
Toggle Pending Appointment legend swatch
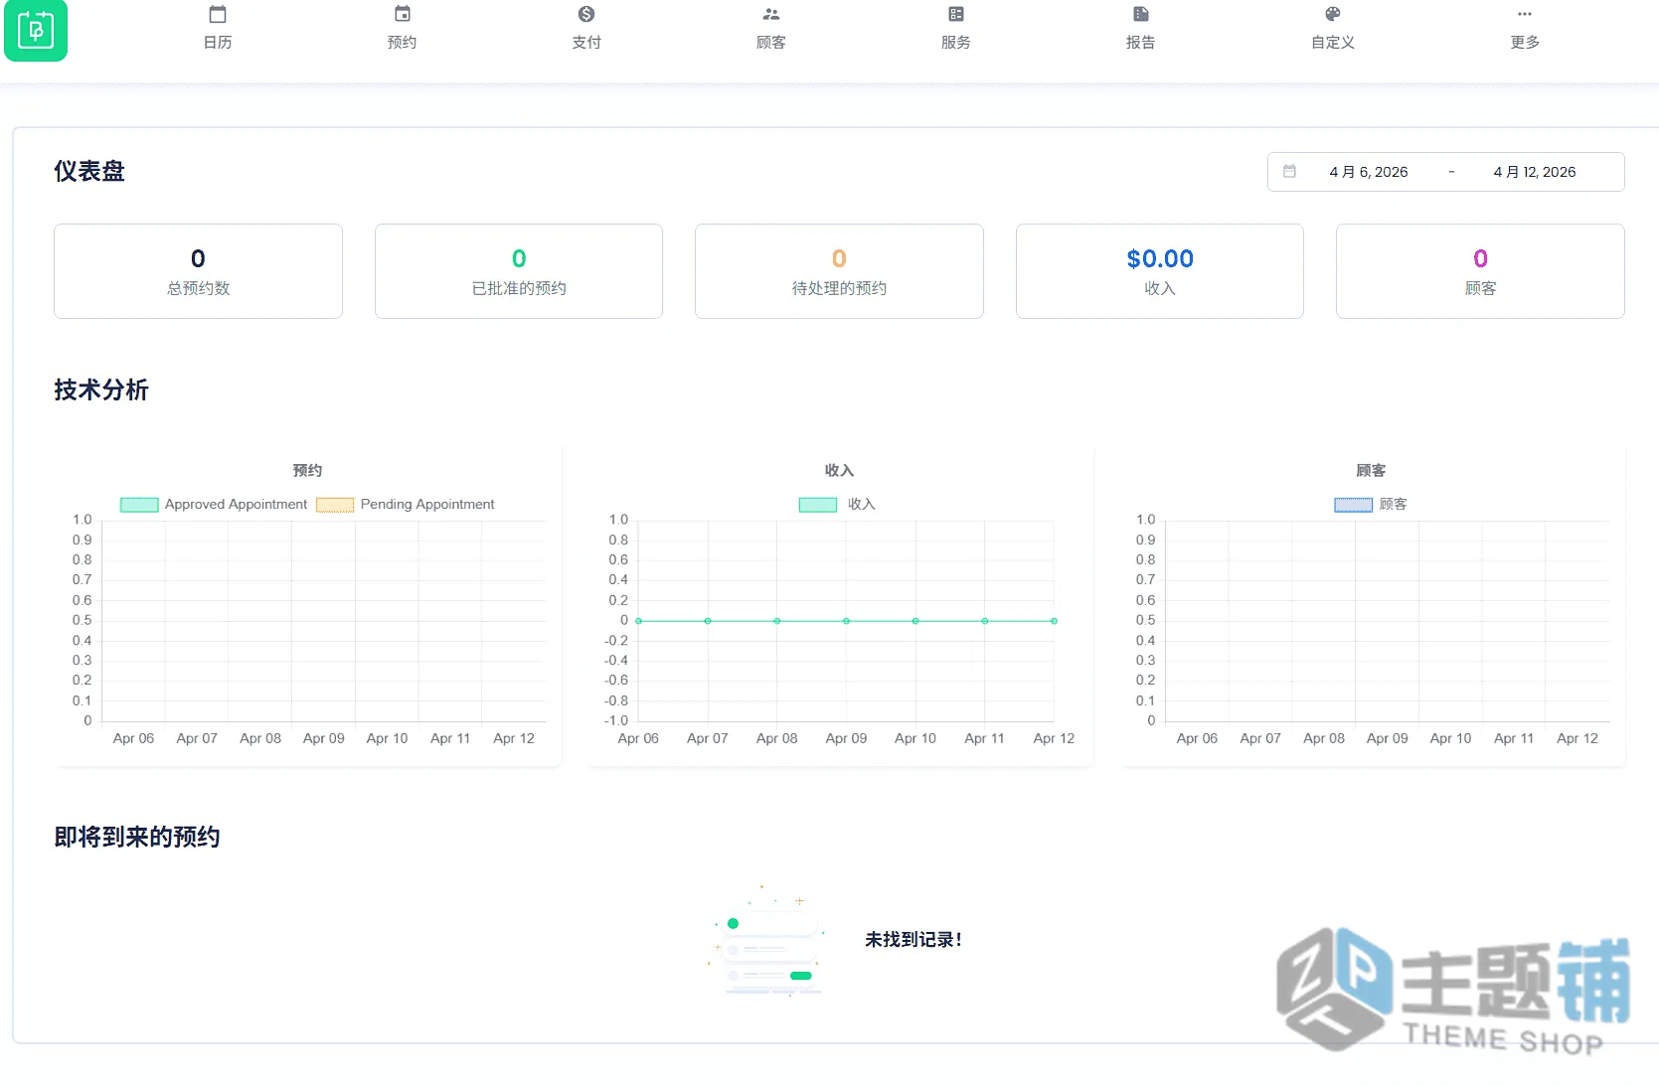pyautogui.click(x=335, y=505)
